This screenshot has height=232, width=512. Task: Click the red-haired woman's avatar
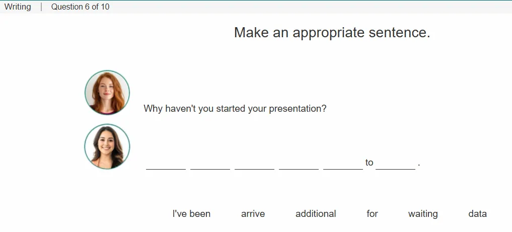(107, 92)
